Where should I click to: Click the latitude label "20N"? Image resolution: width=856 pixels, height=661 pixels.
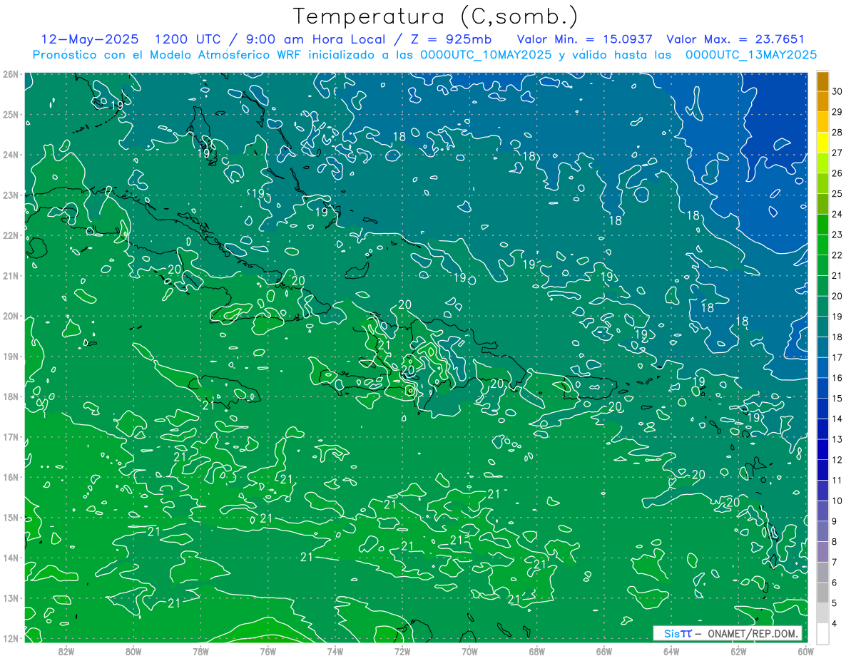pos(10,316)
